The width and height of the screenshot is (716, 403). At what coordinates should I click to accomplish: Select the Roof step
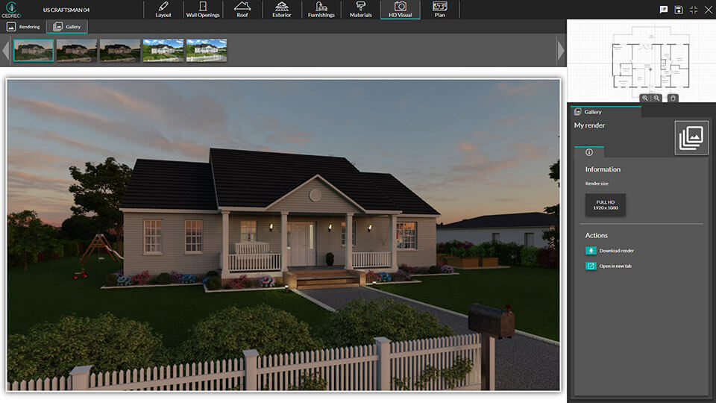[x=242, y=10]
